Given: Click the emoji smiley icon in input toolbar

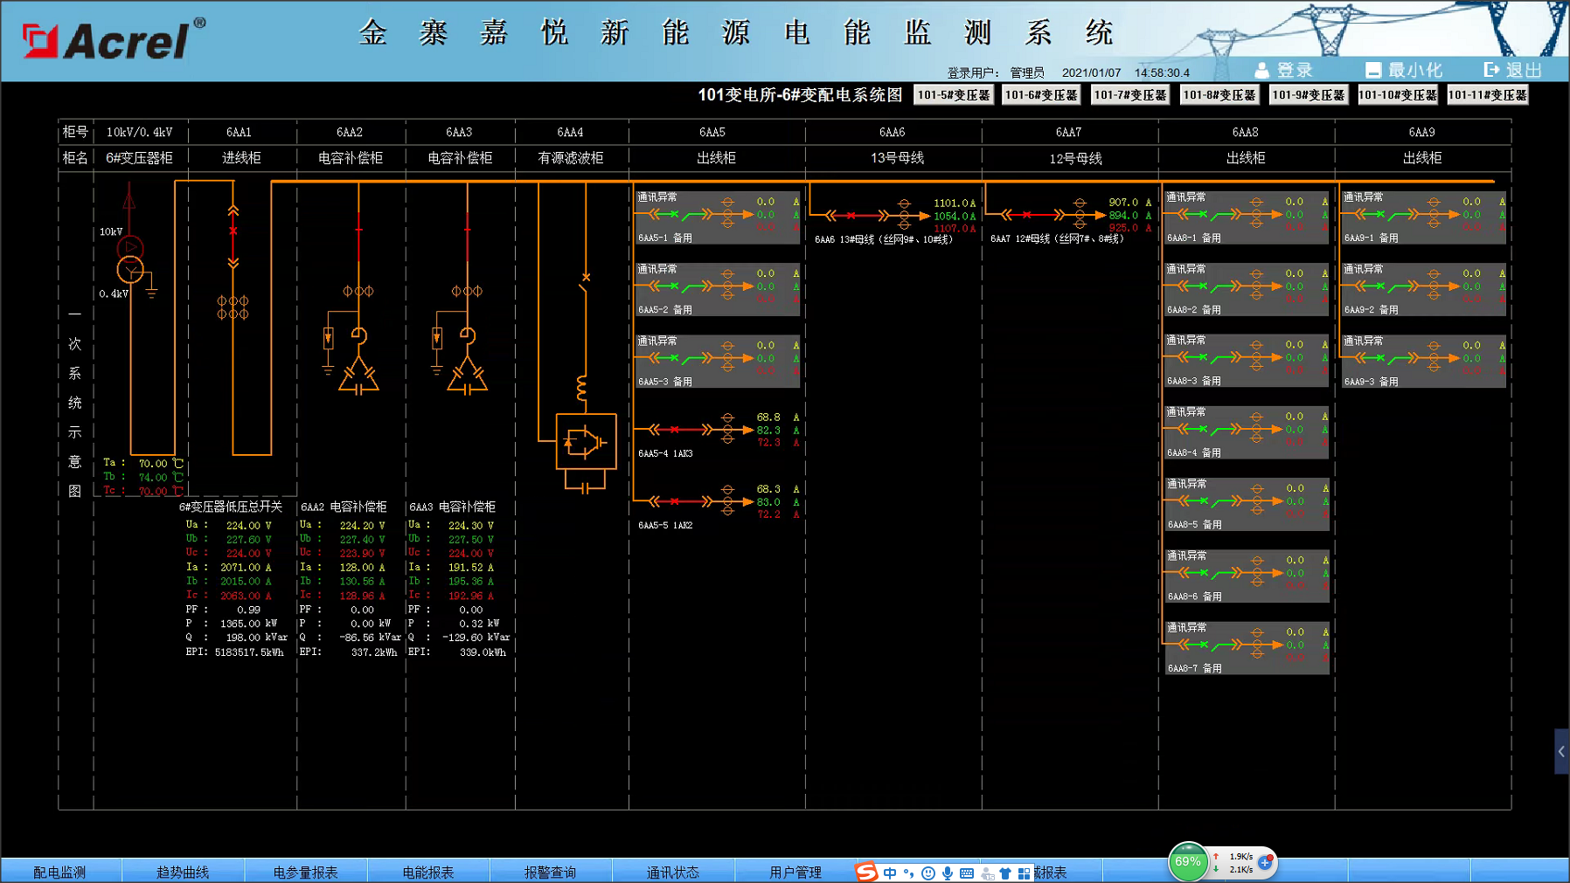Looking at the screenshot, I should coord(928,873).
